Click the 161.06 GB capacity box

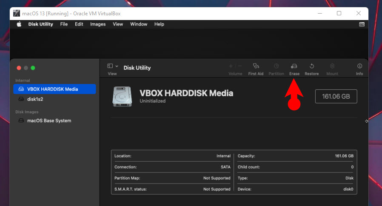click(x=336, y=97)
